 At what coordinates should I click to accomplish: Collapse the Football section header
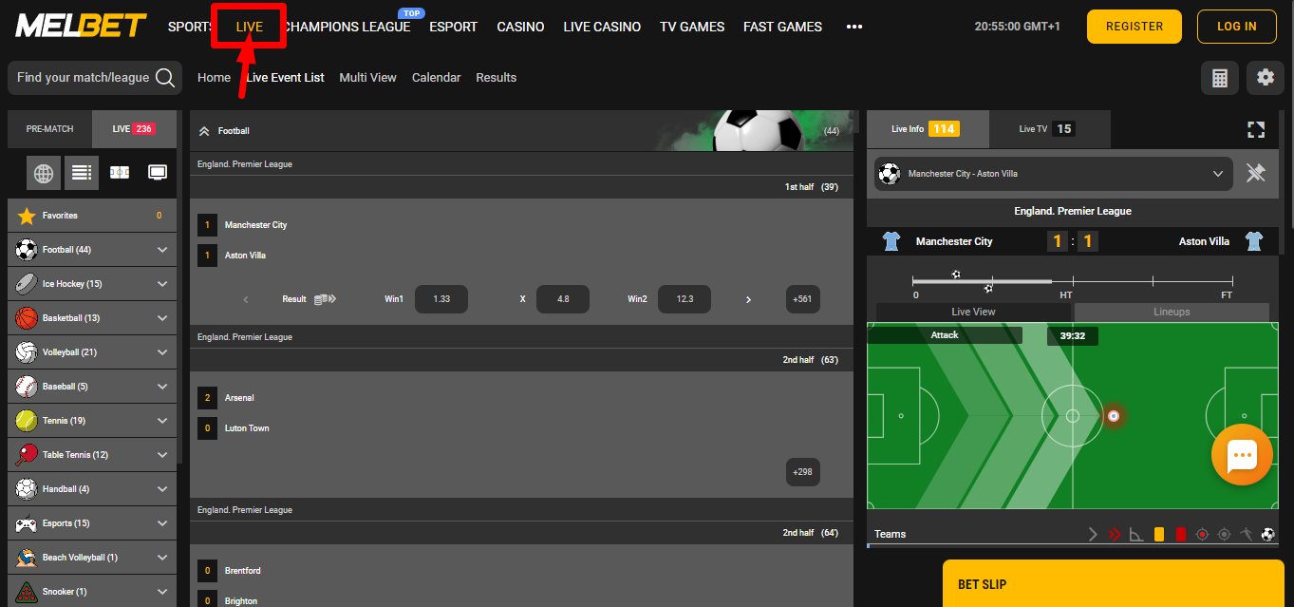click(x=204, y=131)
